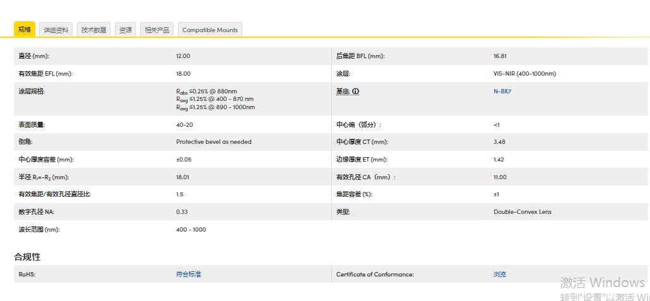This screenshot has height=301, width=650.
Task: Open the N-BK7 substrate link
Action: point(502,91)
